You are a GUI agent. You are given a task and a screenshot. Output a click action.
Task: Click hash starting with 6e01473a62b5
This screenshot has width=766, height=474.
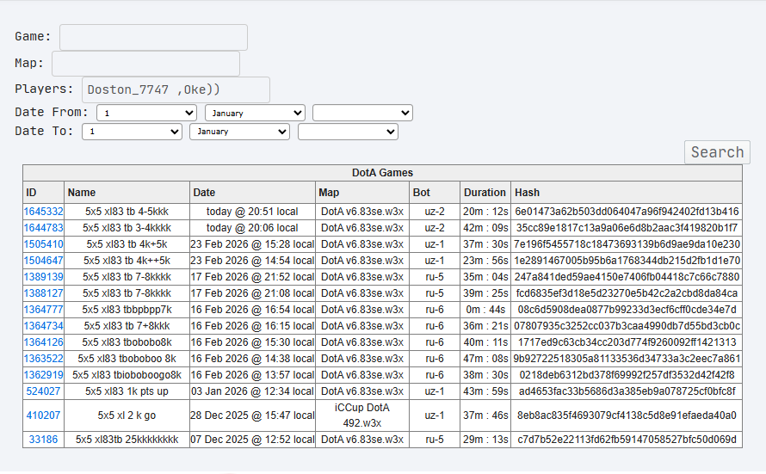(x=627, y=212)
